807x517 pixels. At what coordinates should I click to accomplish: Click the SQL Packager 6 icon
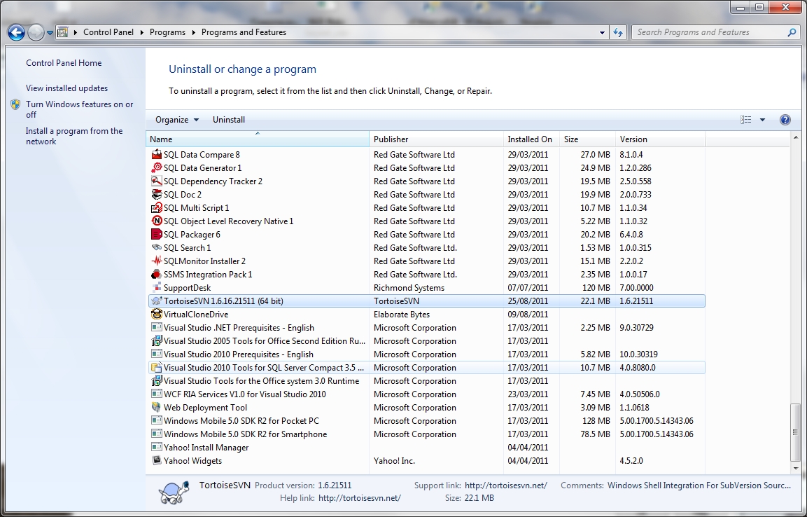pos(157,234)
